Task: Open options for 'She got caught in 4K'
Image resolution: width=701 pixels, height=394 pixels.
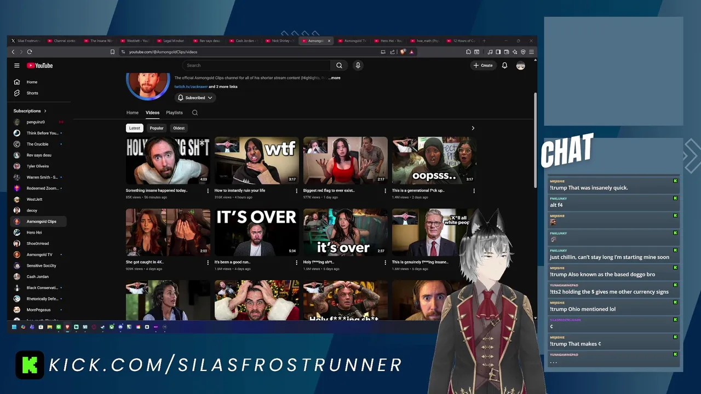Action: click(208, 263)
